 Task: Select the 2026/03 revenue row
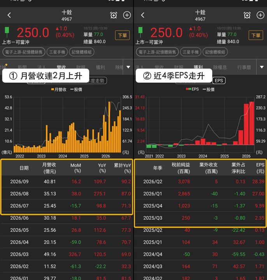click(67, 254)
